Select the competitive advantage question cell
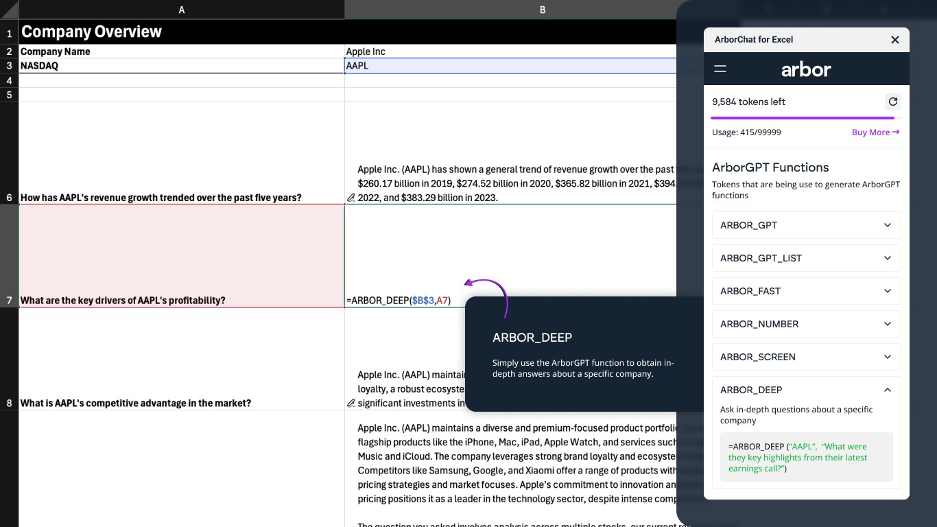 [182, 358]
